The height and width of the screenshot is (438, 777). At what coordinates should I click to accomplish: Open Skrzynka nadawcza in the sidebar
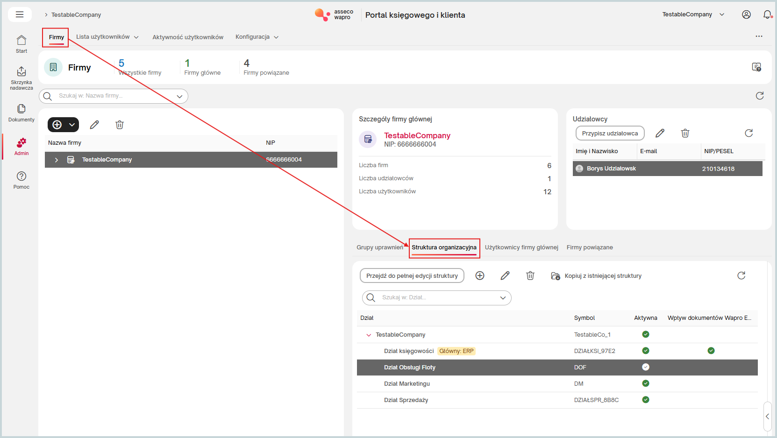click(21, 78)
